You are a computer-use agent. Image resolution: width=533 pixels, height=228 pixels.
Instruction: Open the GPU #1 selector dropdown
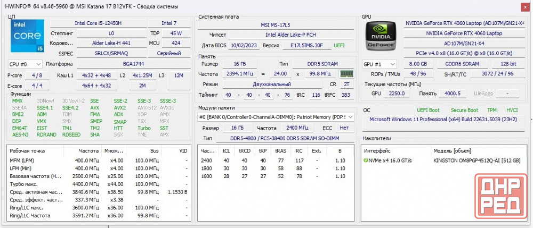(379, 64)
